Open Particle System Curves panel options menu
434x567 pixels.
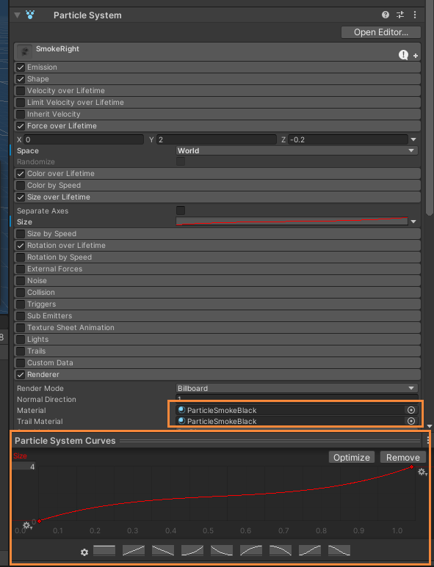(x=428, y=440)
